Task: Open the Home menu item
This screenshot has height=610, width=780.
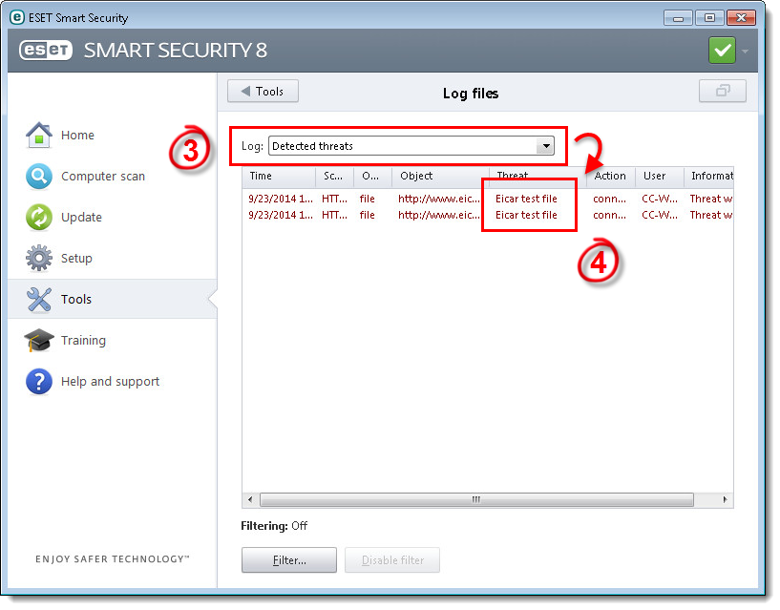Action: [77, 136]
